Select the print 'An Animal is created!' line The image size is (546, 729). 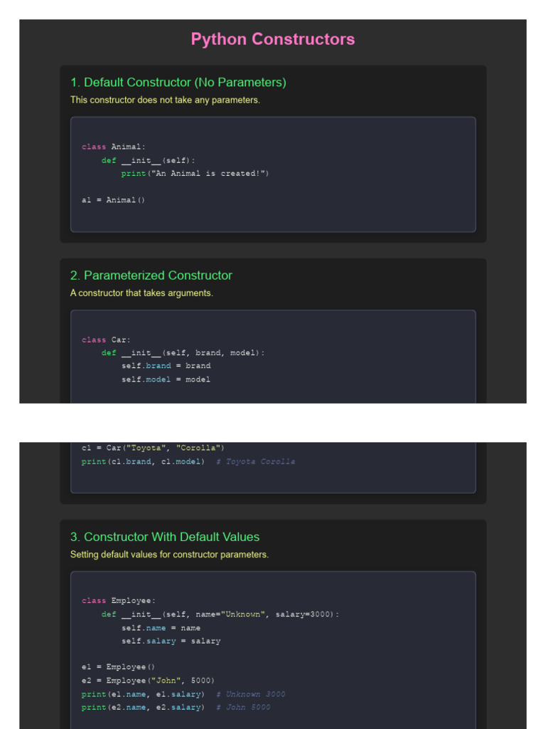click(195, 174)
